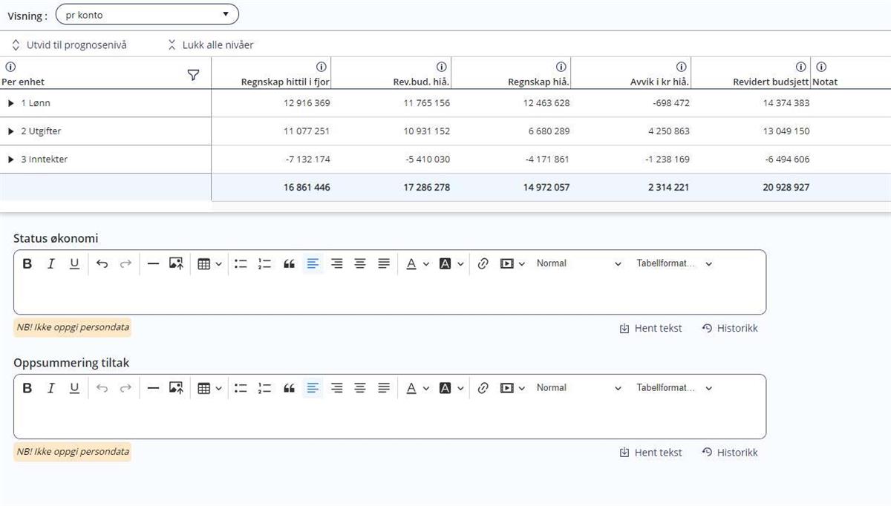
Task: Insert block quote in Status økonomi editor
Action: coord(289,263)
